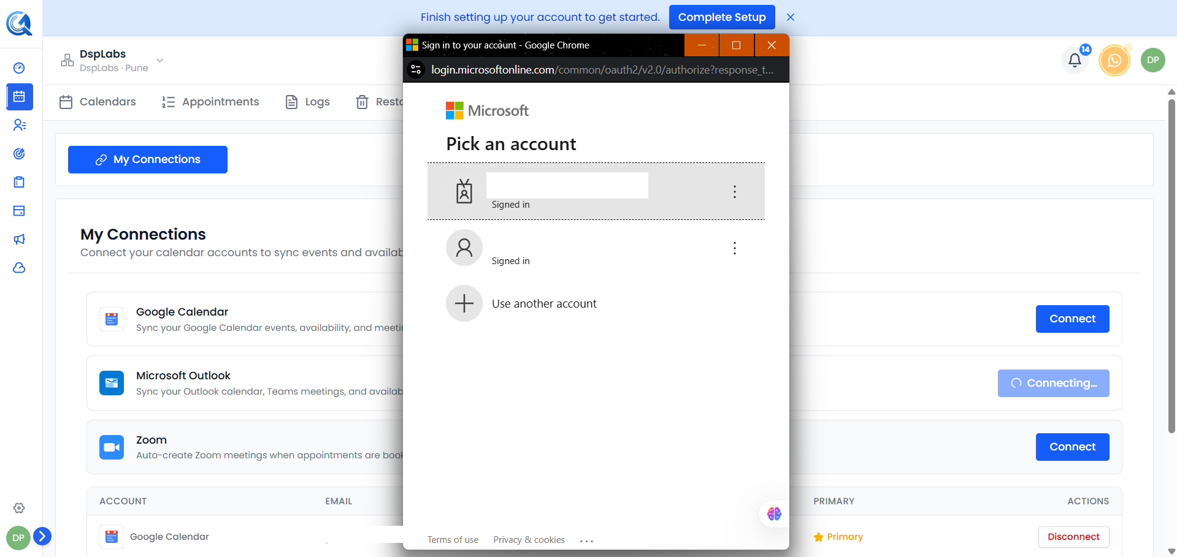Image resolution: width=1177 pixels, height=557 pixels.
Task: Connect Google Calendar
Action: click(x=1072, y=319)
